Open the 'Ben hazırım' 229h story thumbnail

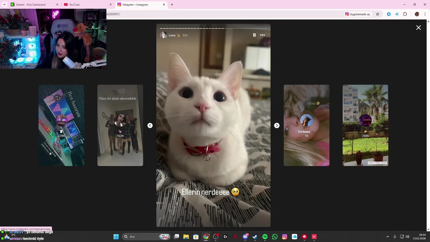pos(61,125)
